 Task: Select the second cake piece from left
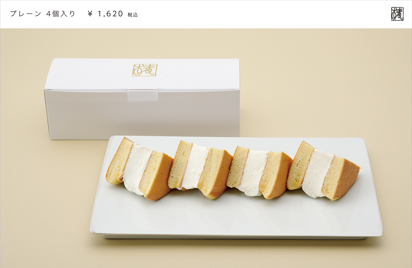200,170
